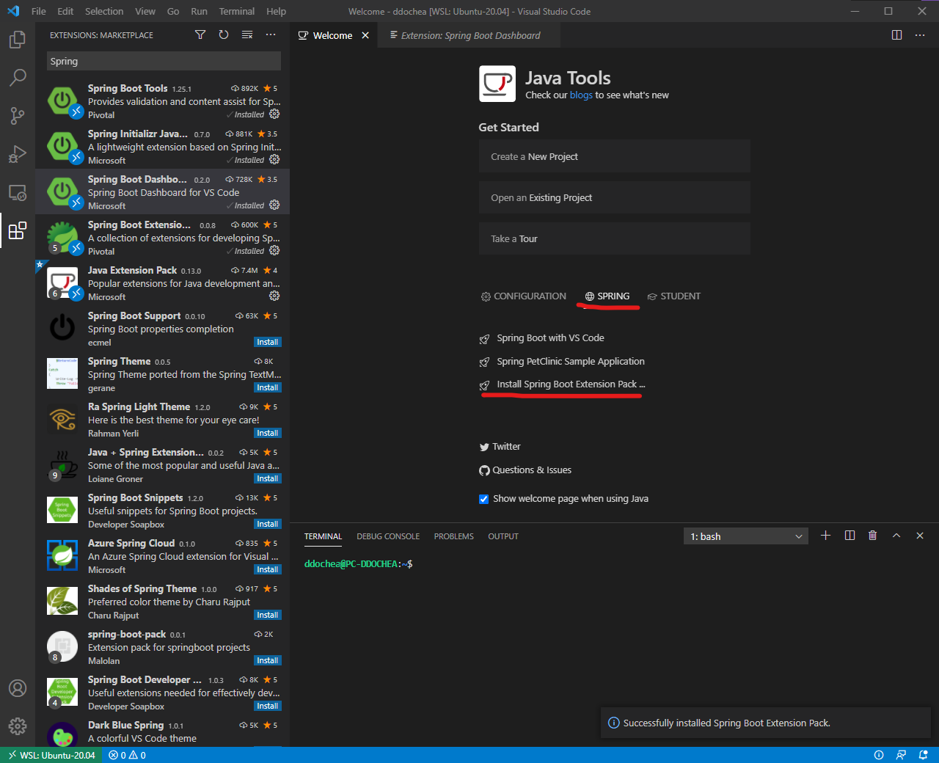The image size is (939, 763).
Task: Open manage gear for Spring Boot Tools
Action: click(x=274, y=114)
